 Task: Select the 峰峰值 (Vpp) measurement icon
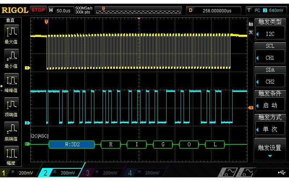[x=11, y=80]
